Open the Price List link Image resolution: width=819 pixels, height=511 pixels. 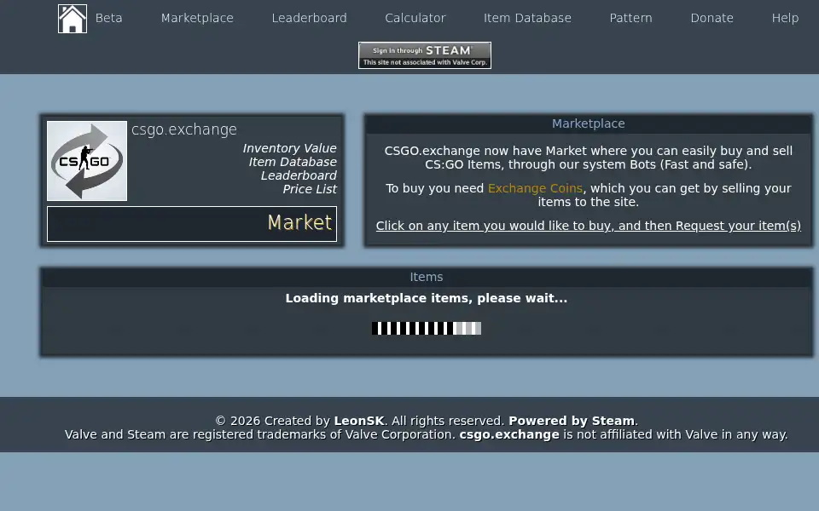tap(310, 189)
